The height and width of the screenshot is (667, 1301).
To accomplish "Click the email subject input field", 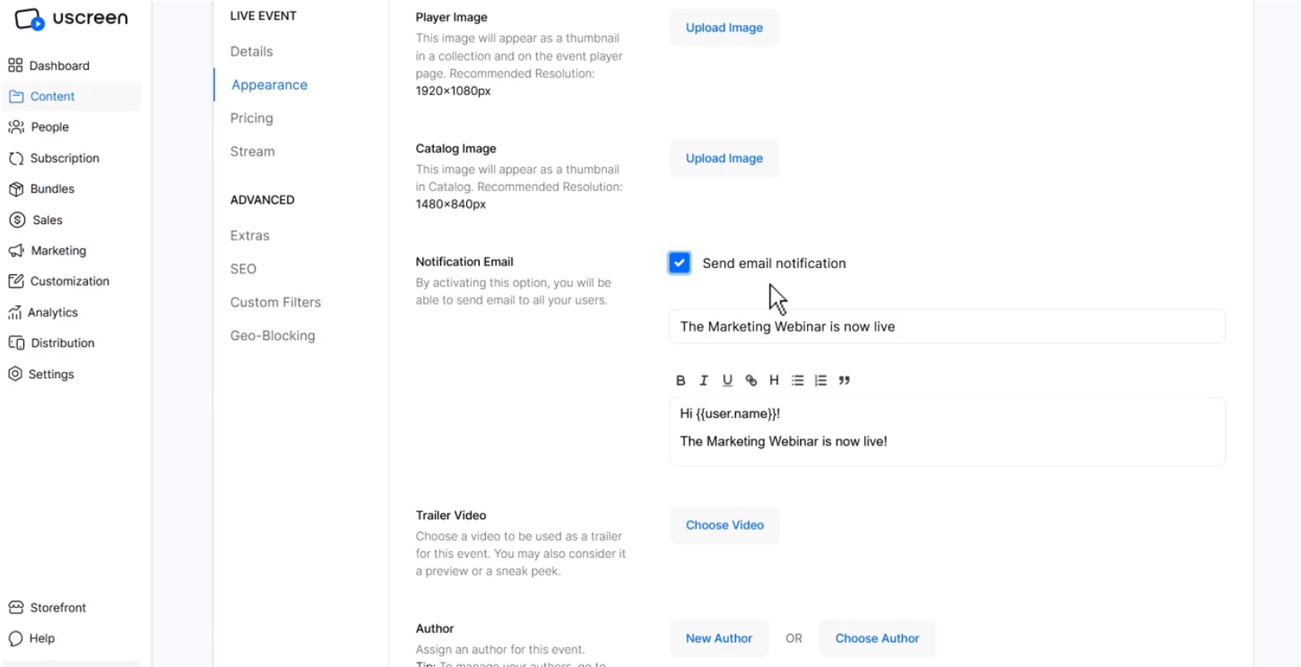I will pyautogui.click(x=947, y=326).
